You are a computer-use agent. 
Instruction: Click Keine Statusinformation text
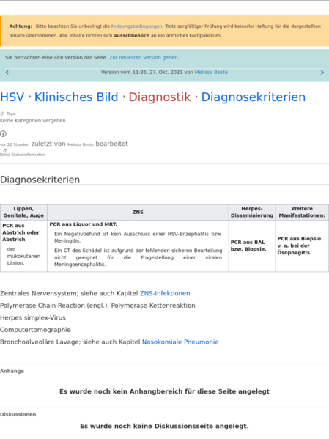[23, 155]
